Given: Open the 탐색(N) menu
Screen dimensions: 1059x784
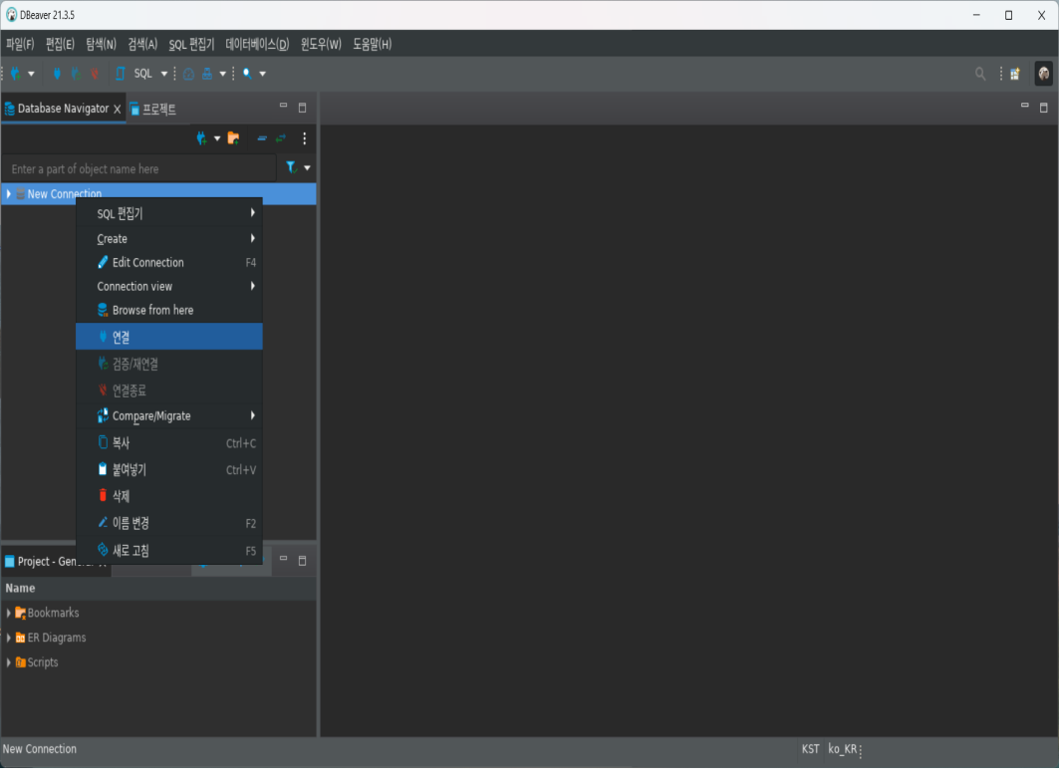Looking at the screenshot, I should (102, 45).
